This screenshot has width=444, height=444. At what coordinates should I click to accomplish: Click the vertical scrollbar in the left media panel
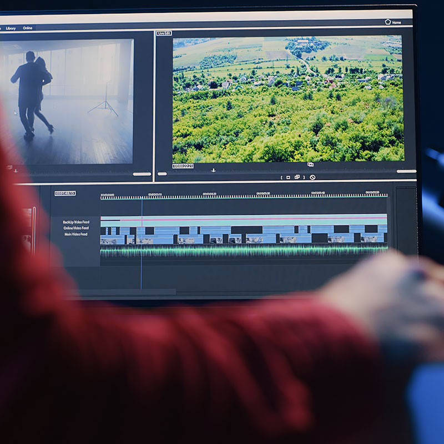point(34,231)
